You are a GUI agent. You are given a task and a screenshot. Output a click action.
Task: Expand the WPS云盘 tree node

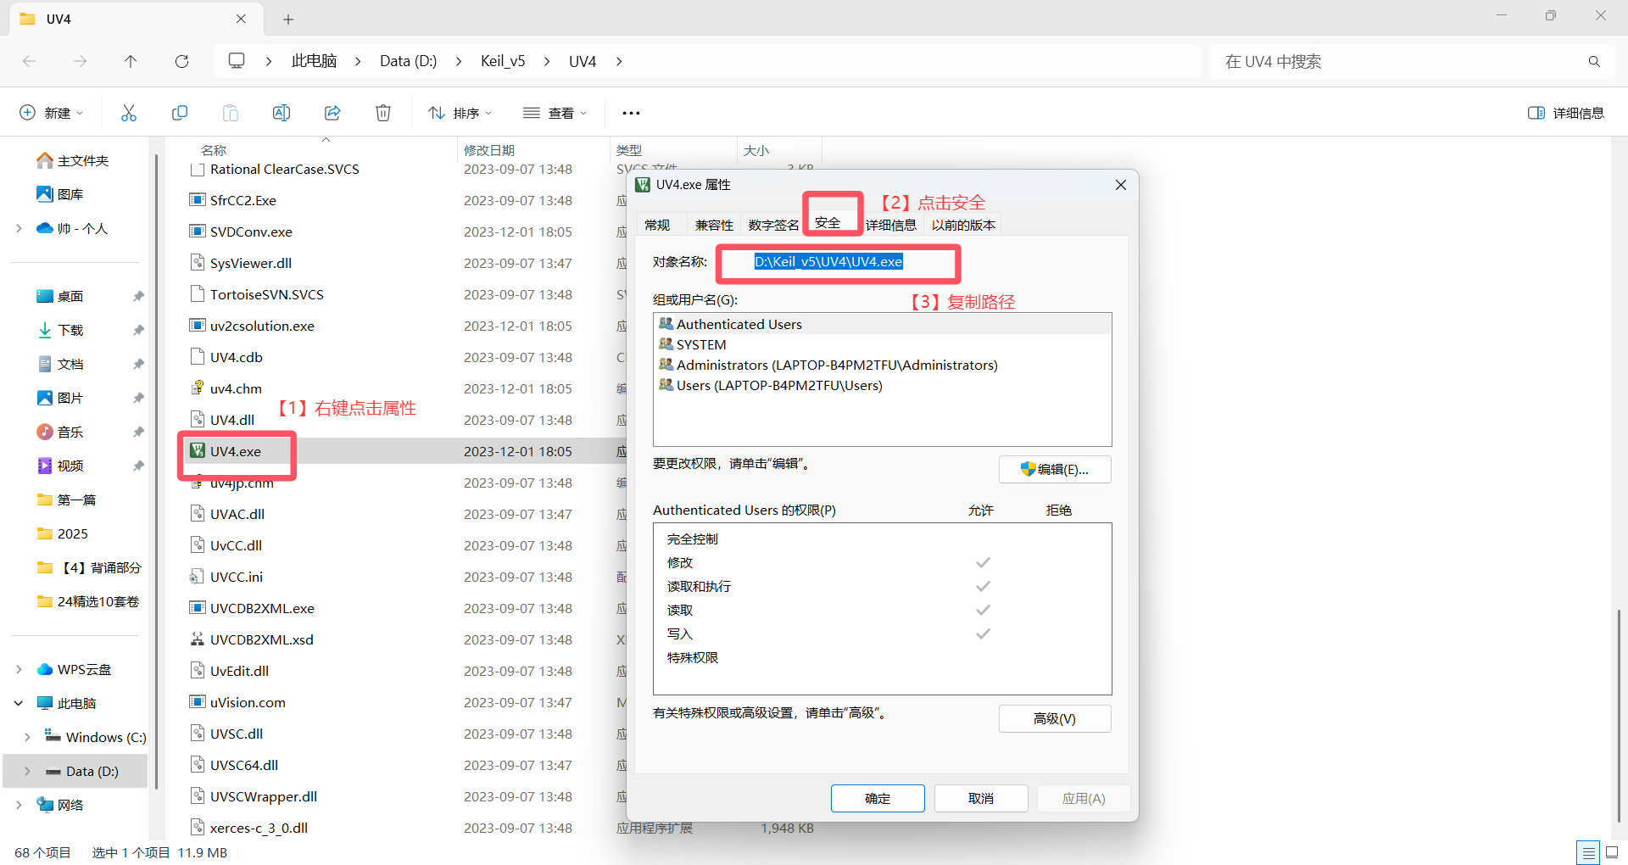[19, 670]
